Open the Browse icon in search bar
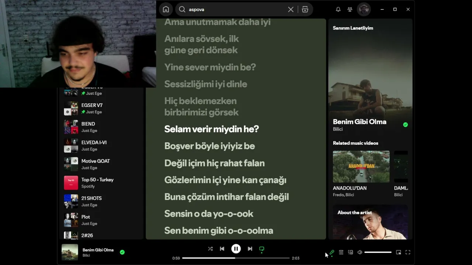Screen dimensions: 472x265 tap(305, 10)
